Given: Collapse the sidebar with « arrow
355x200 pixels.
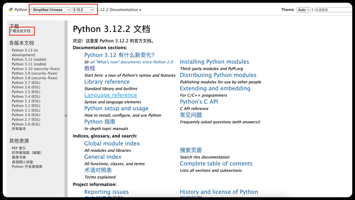Looking at the screenshot, I should pyautogui.click(x=66, y=116).
